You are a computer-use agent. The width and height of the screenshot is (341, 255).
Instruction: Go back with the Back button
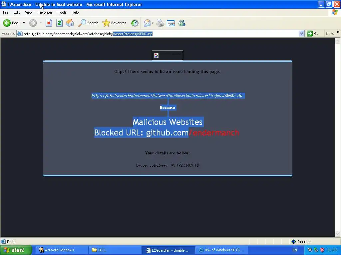11,23
